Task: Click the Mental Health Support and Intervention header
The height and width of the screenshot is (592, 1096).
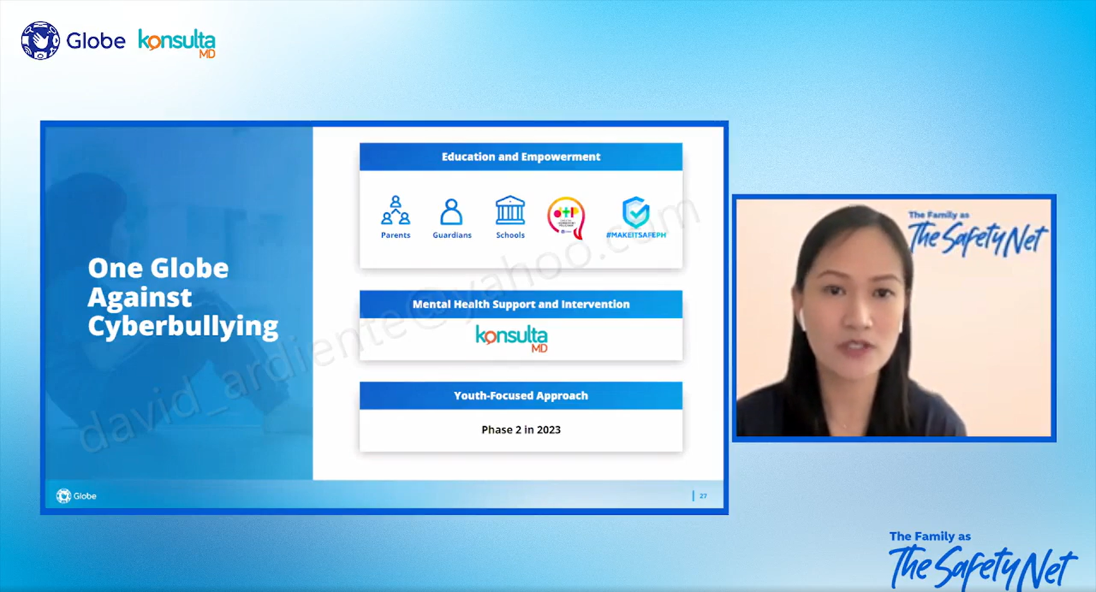Action: 521,305
